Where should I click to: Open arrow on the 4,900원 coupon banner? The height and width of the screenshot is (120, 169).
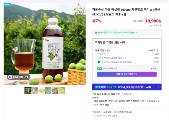coord(158,87)
